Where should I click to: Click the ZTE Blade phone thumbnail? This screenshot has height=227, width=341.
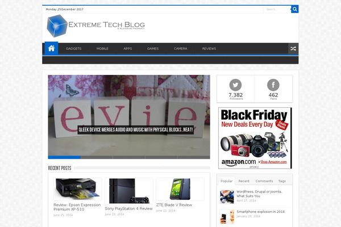point(180,189)
